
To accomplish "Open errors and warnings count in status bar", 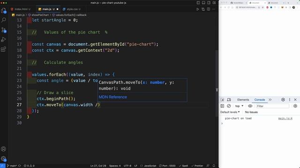I will point(29,166).
